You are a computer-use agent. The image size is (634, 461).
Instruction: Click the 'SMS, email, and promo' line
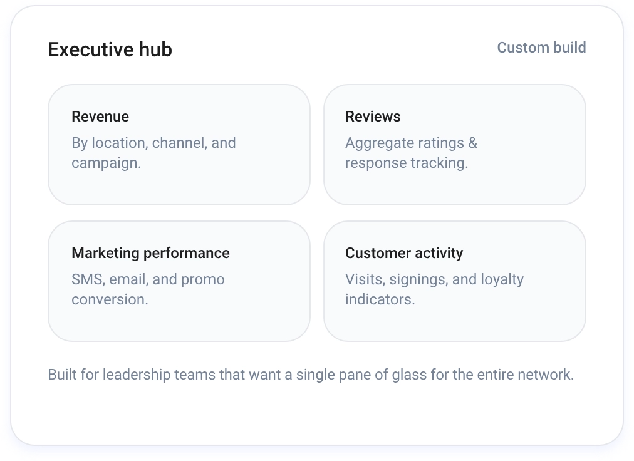[x=148, y=279]
